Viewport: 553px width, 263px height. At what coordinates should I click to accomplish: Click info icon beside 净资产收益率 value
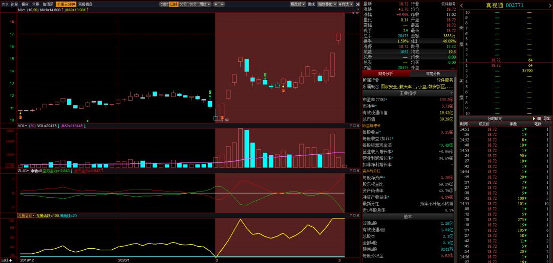click(452, 197)
